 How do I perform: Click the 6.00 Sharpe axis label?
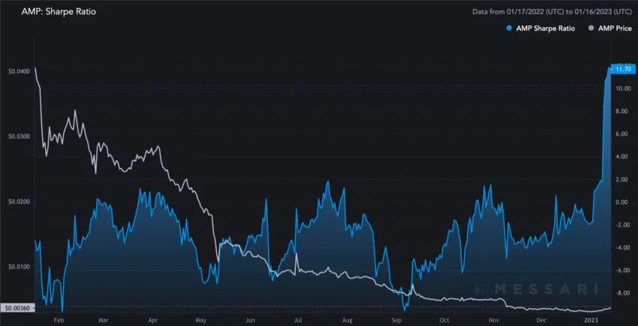point(623,134)
